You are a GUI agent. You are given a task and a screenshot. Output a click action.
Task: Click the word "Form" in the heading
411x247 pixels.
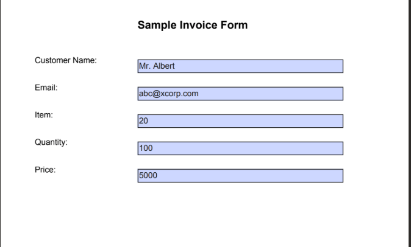point(235,26)
